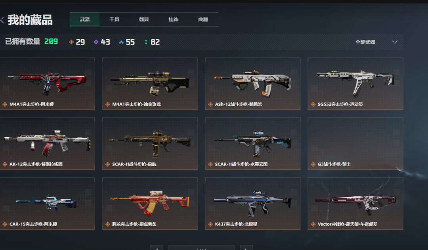428x250 pixels.
Task: Filter by blue rarity icon showing 55
Action: click(x=121, y=42)
